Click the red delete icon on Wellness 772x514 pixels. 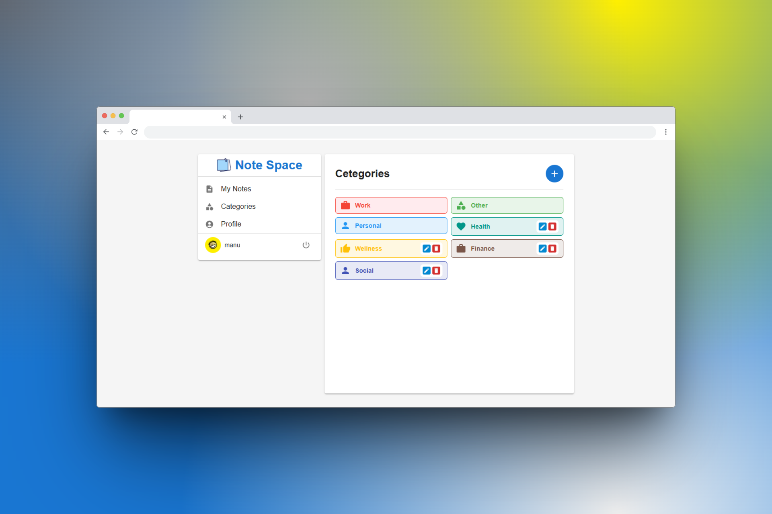point(436,249)
